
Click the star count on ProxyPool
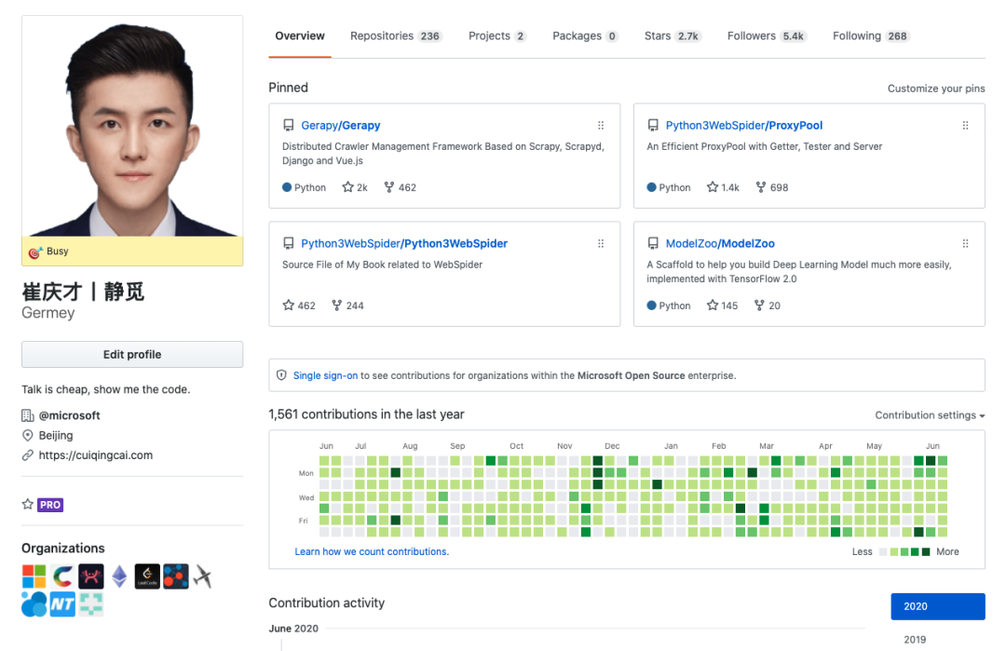pos(723,187)
